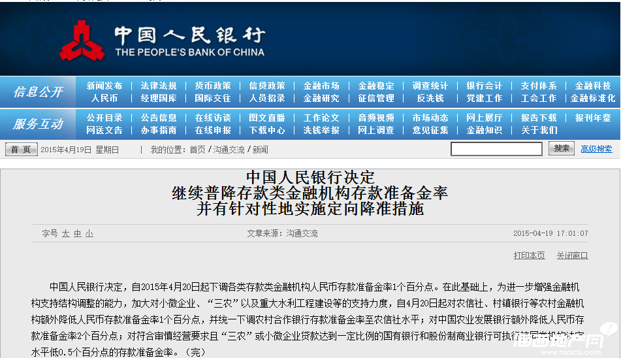The height and width of the screenshot is (358, 621).
Task: Open 关于我们 page
Action: pyautogui.click(x=539, y=130)
